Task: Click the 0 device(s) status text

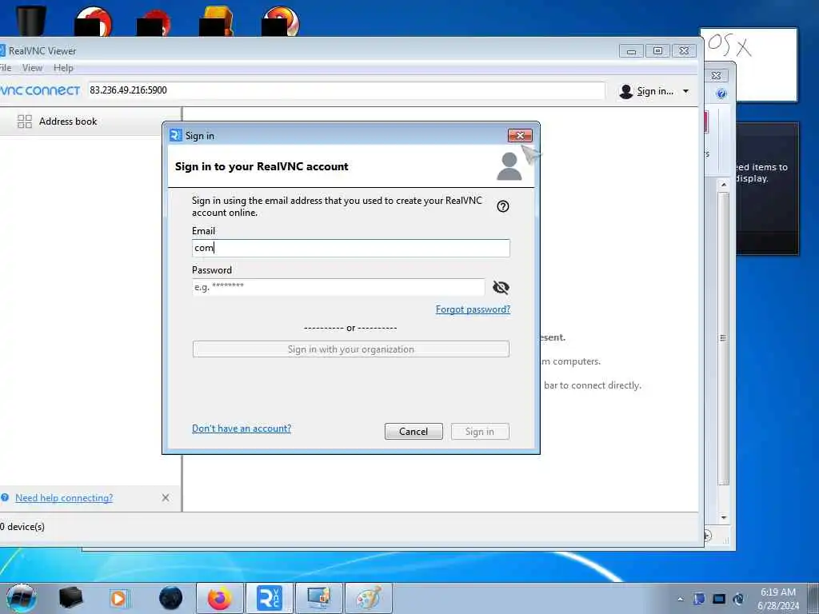Action: (x=22, y=526)
